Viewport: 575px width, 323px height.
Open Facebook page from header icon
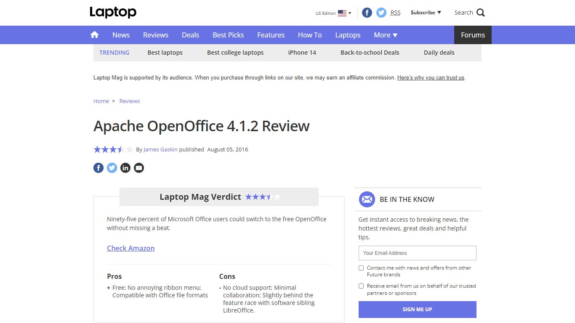coord(367,13)
